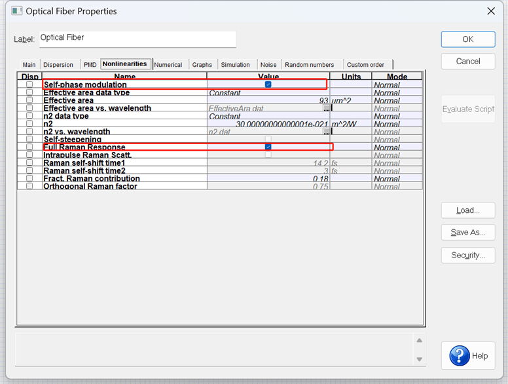Click browse button for Effective area file
This screenshot has width=508, height=384.
[x=327, y=109]
